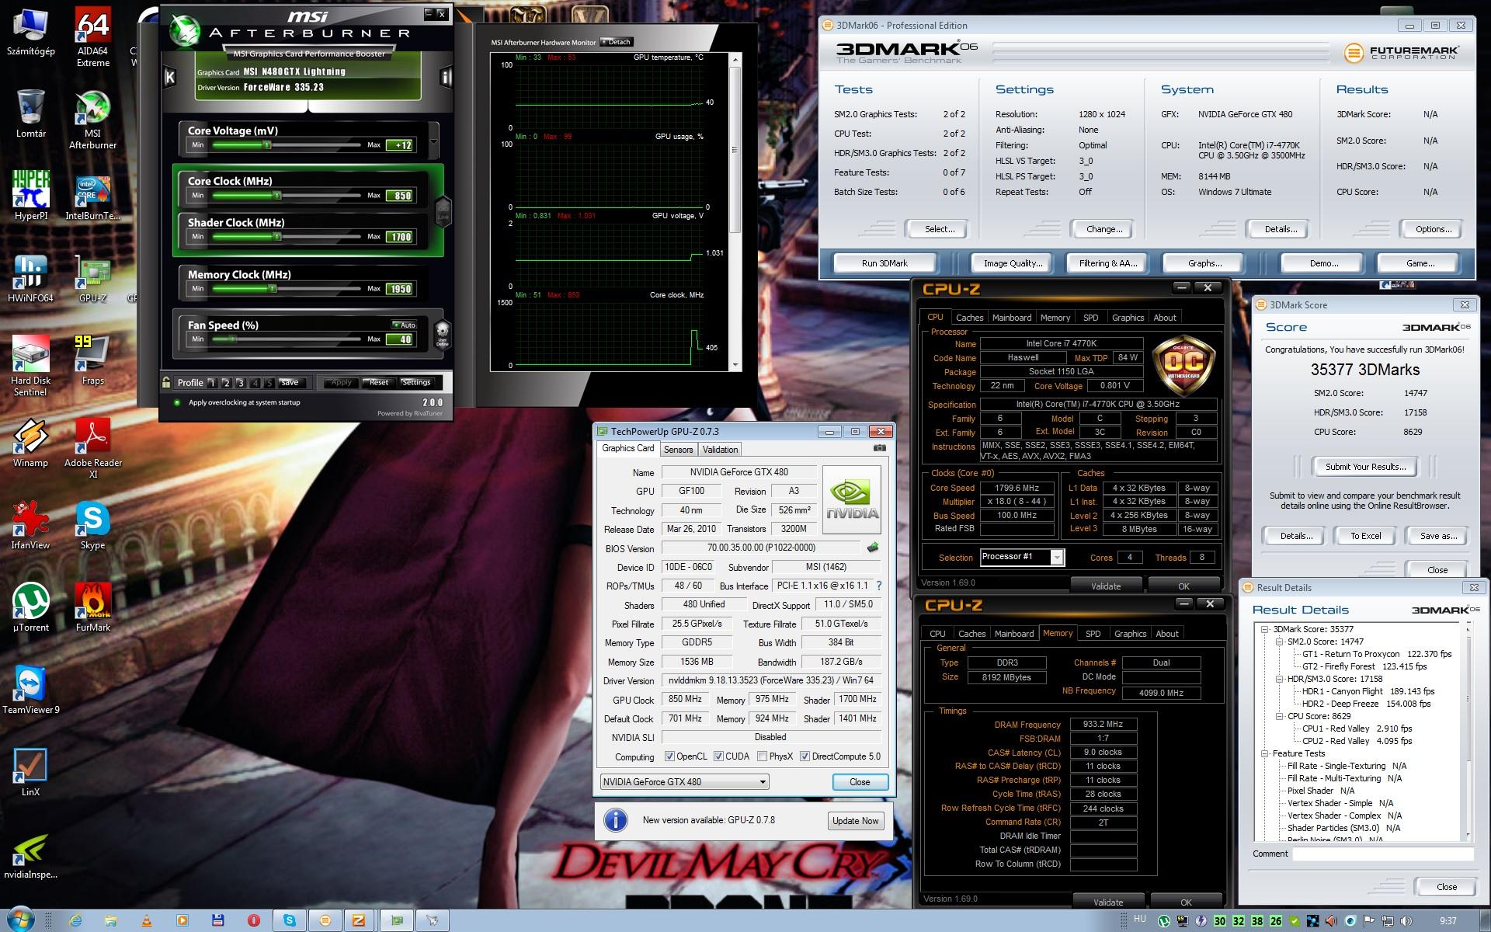Open Adobe Reader XI desktop icon
Image resolution: width=1491 pixels, height=932 pixels.
[x=92, y=449]
